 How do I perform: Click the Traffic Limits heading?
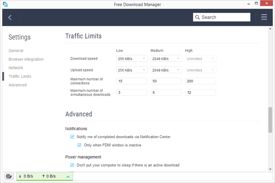coord(83,36)
